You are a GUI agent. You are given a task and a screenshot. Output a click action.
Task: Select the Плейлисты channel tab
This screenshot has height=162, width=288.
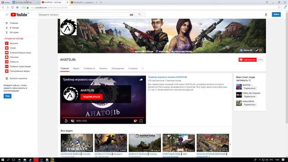click(89, 68)
